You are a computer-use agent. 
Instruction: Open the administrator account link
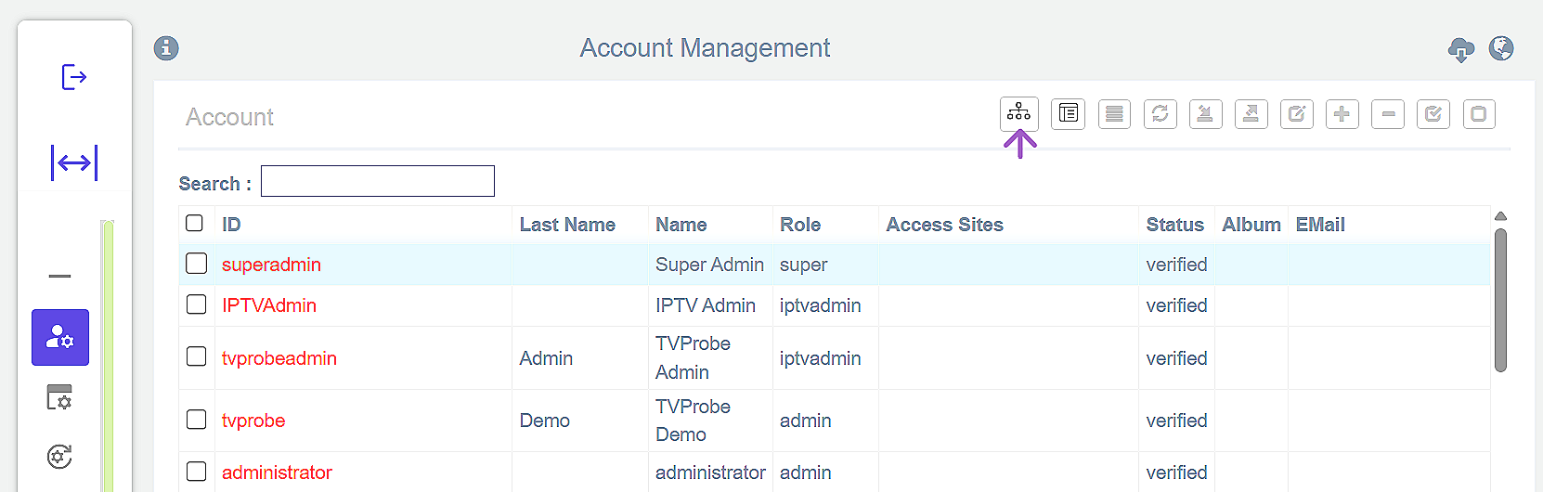(277, 473)
